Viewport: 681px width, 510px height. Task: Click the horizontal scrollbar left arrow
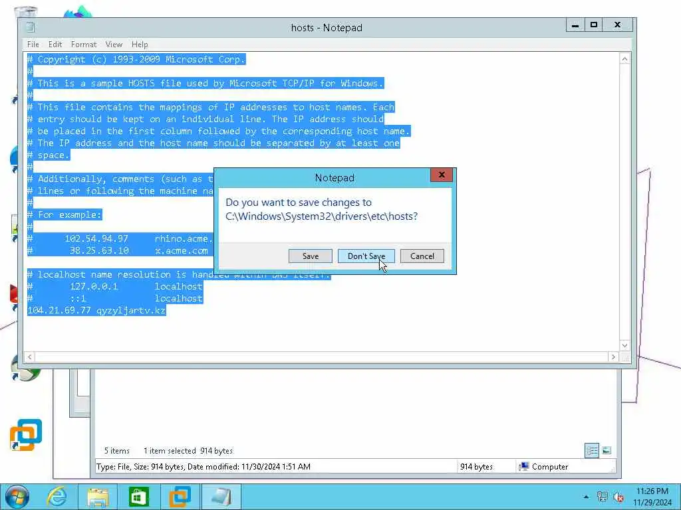pyautogui.click(x=29, y=357)
